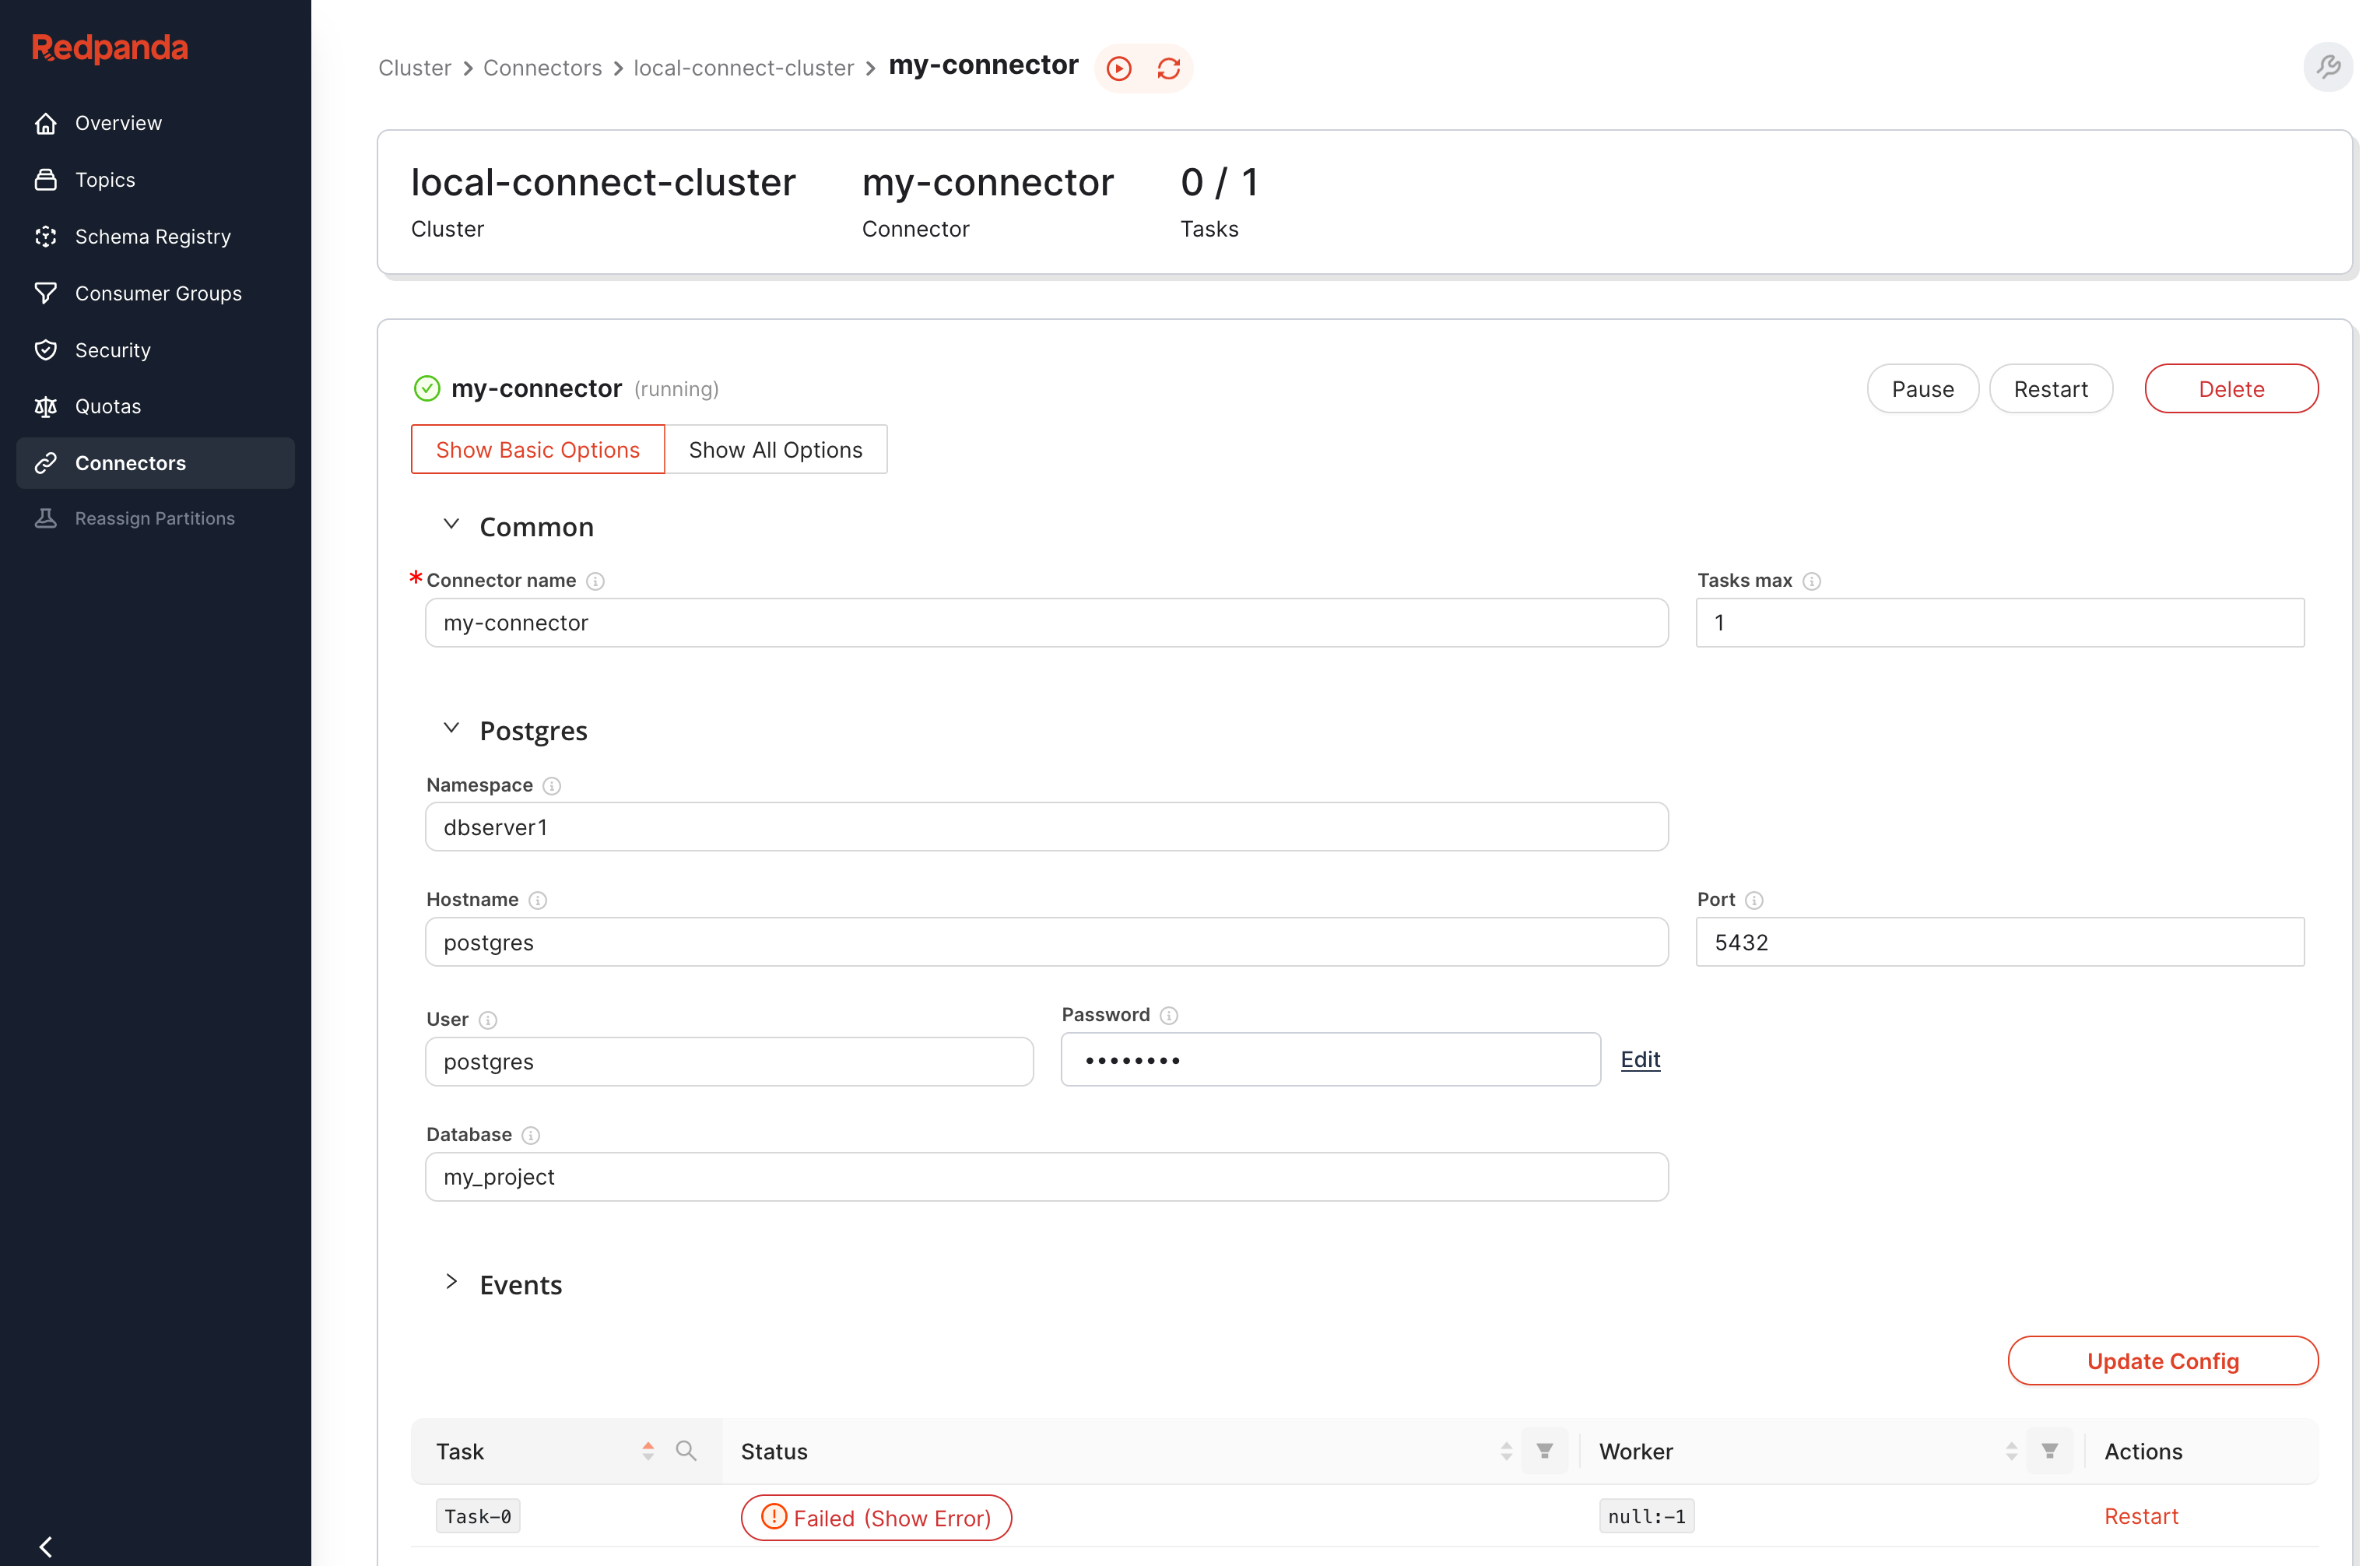The height and width of the screenshot is (1566, 2380).
Task: Click the Schema Registry icon in sidebar
Action: pos(46,237)
